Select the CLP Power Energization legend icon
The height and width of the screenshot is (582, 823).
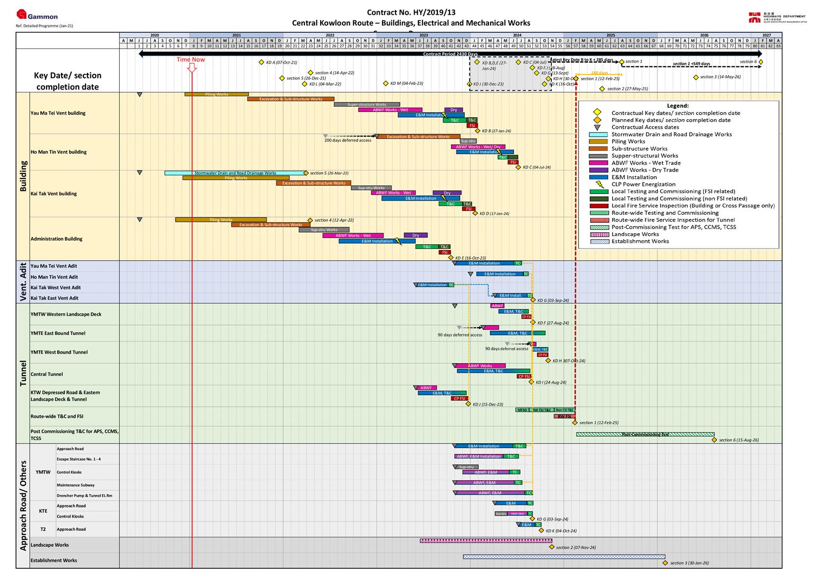coord(600,184)
